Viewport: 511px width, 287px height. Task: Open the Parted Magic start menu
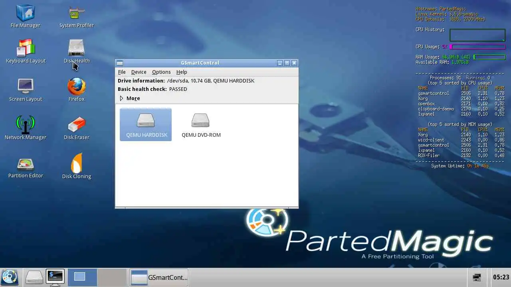(x=10, y=277)
